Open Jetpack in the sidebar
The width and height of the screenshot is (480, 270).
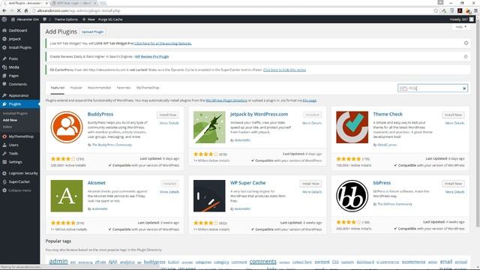point(15,39)
